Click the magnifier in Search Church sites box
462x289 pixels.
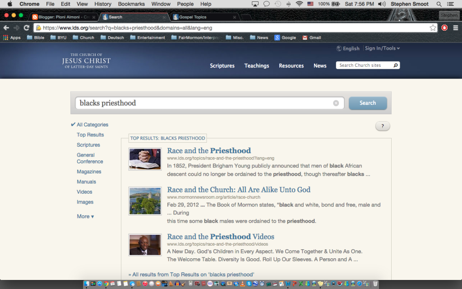pos(395,65)
